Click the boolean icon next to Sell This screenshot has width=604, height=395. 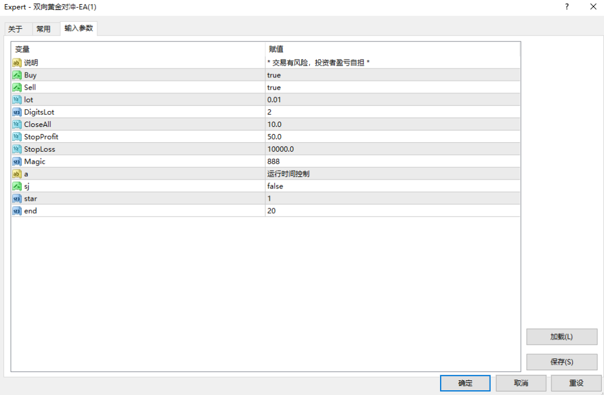pyautogui.click(x=17, y=87)
